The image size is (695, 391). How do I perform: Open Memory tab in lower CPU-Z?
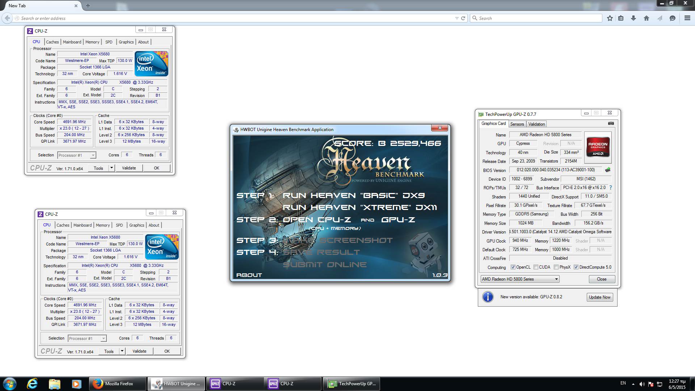pos(103,225)
